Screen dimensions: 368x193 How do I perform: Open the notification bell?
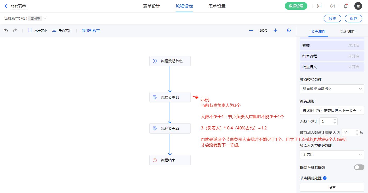pyautogui.click(x=346, y=6)
